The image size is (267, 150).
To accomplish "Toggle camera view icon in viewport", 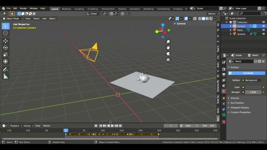I will [x=168, y=54].
